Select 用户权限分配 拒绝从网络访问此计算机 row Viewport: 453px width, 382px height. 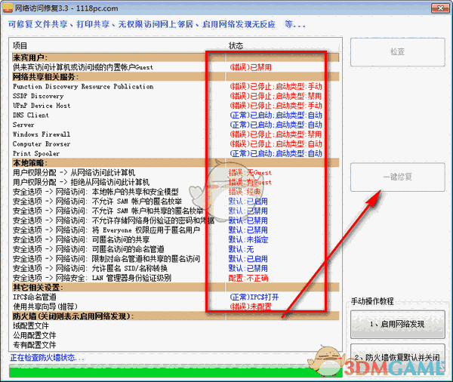tap(175, 182)
